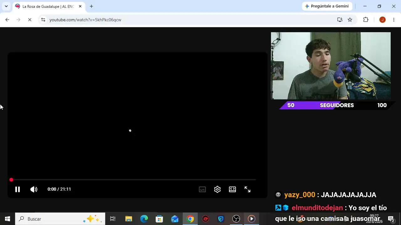Viewport: 401px width, 225px height.
Task: Open Chrome's three-dot menu
Action: coord(394,20)
